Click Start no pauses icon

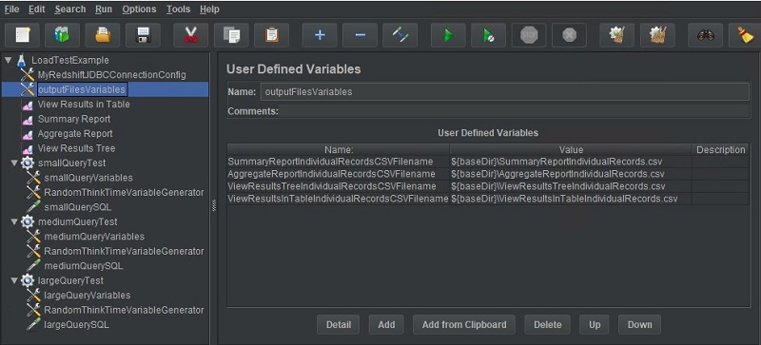coord(489,35)
